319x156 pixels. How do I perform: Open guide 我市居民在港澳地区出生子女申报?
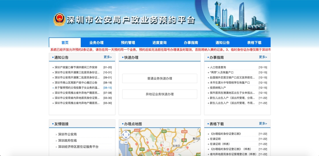pyautogui.click(x=232, y=93)
